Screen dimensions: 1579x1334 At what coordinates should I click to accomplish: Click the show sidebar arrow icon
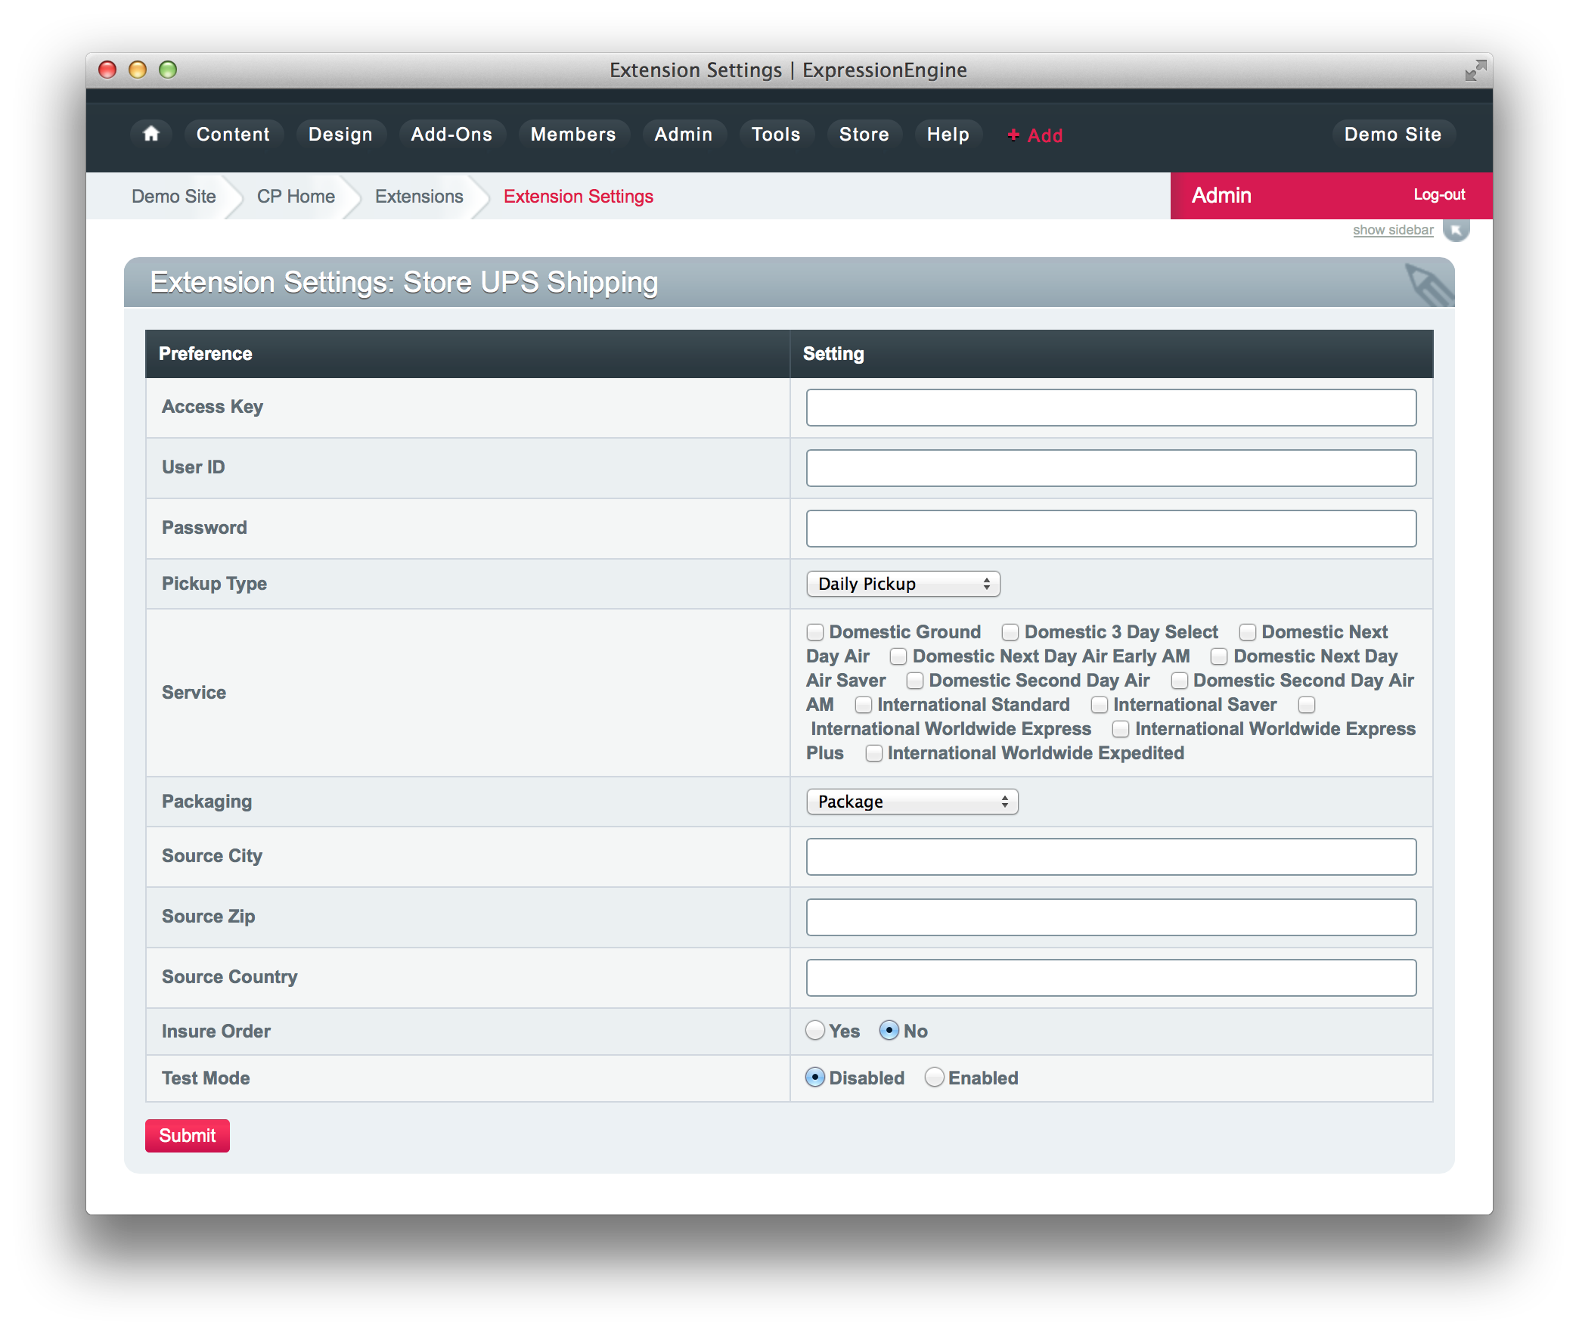1456,230
